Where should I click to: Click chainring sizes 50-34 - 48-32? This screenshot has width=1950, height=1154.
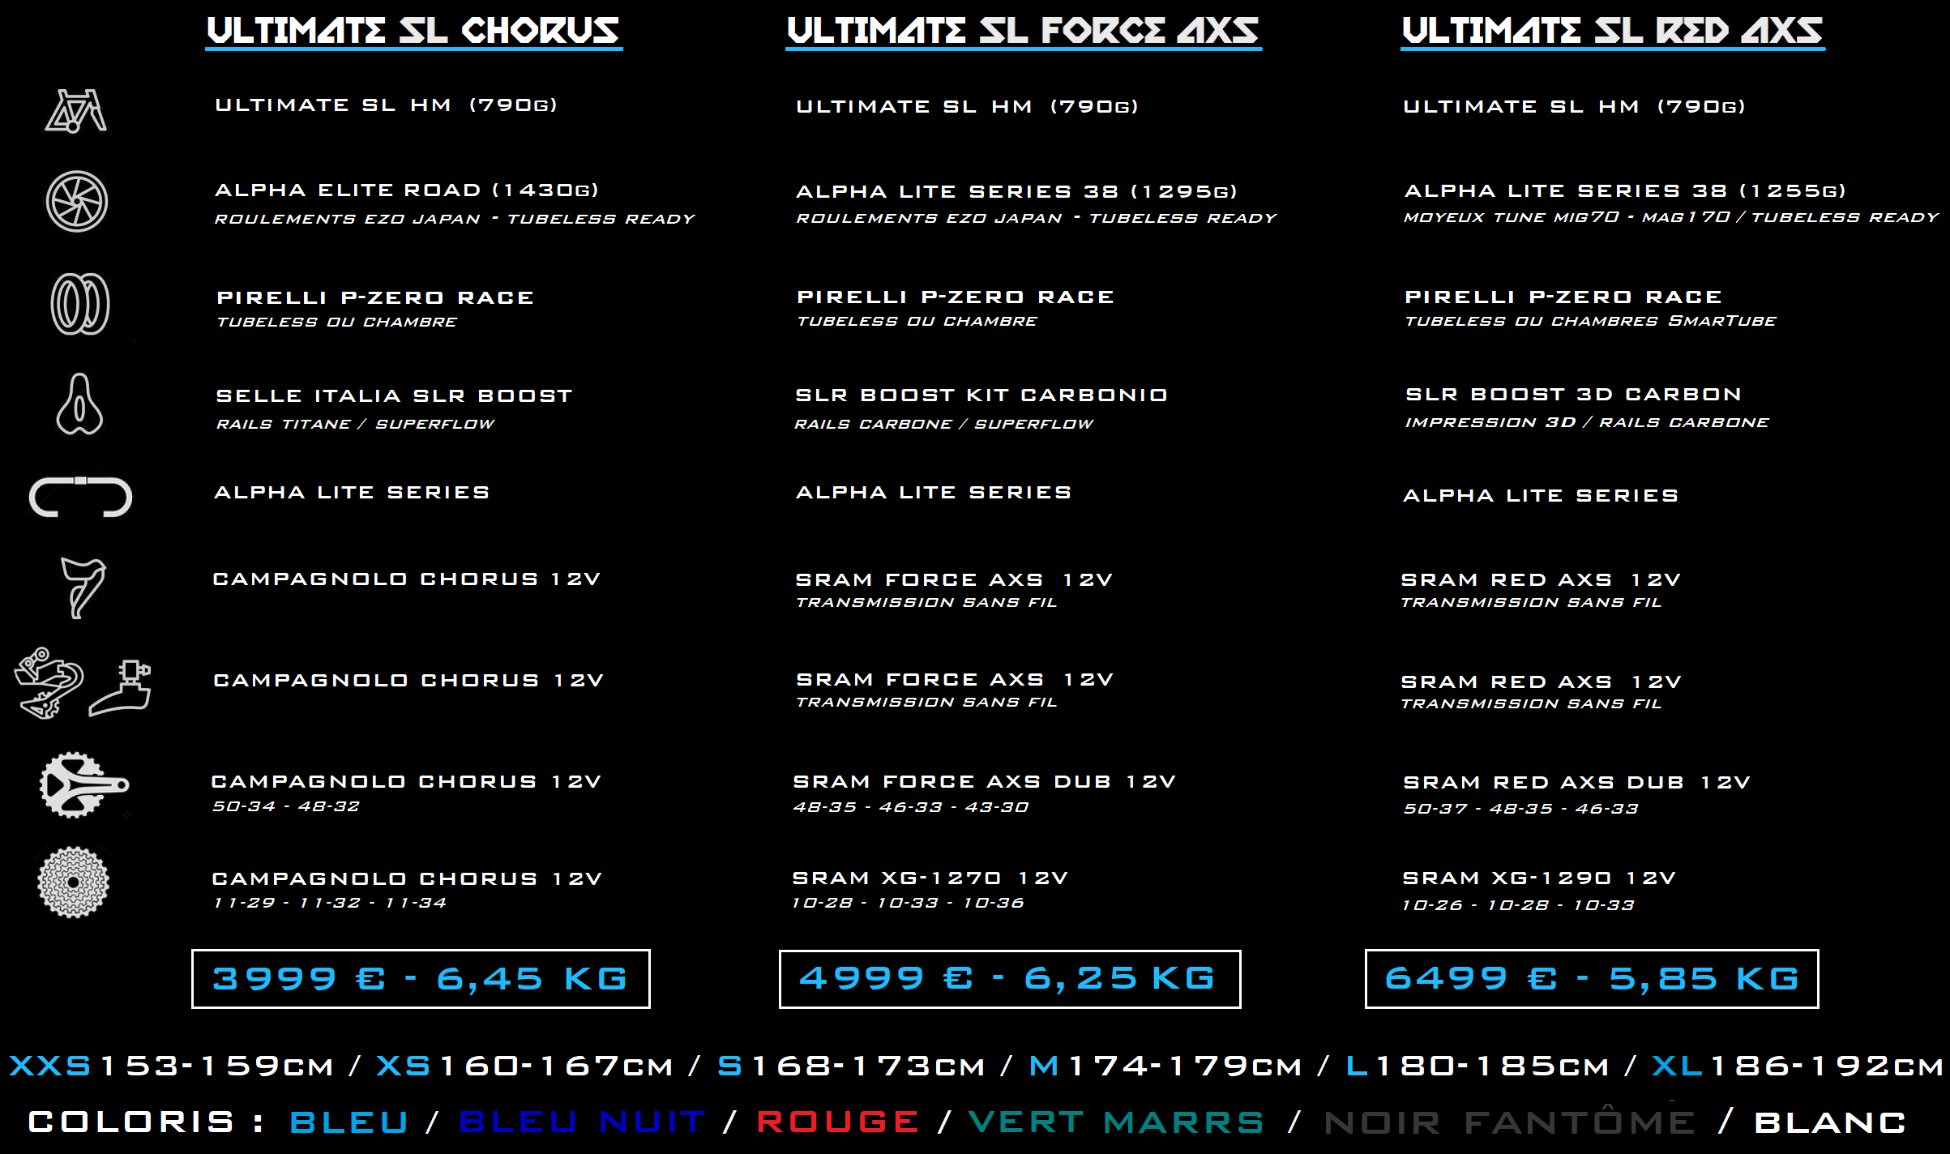286,806
